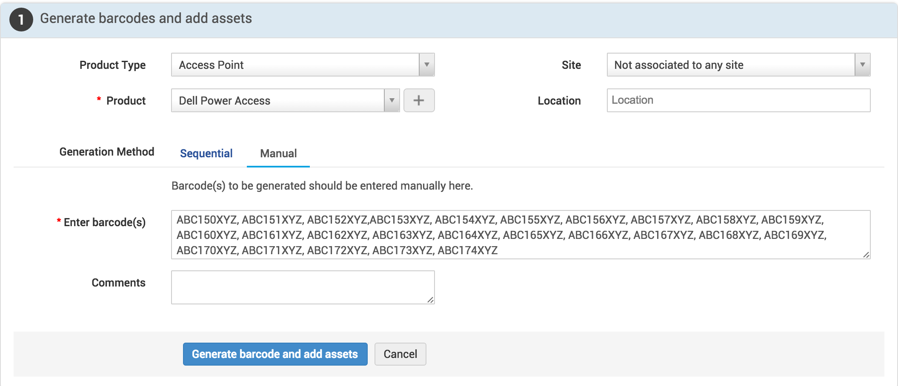The width and height of the screenshot is (898, 386).
Task: Focus the Location text field
Action: (738, 100)
